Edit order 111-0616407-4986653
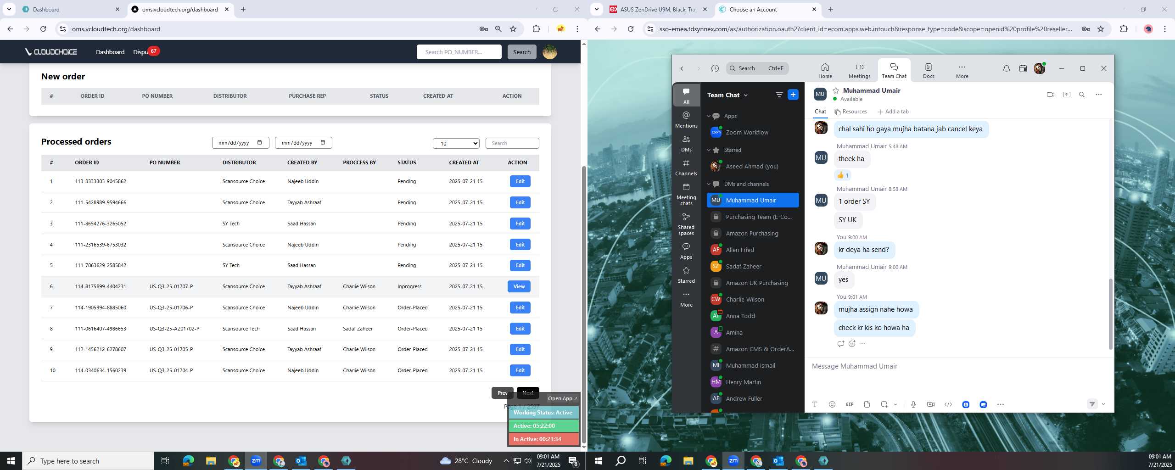 coord(520,329)
